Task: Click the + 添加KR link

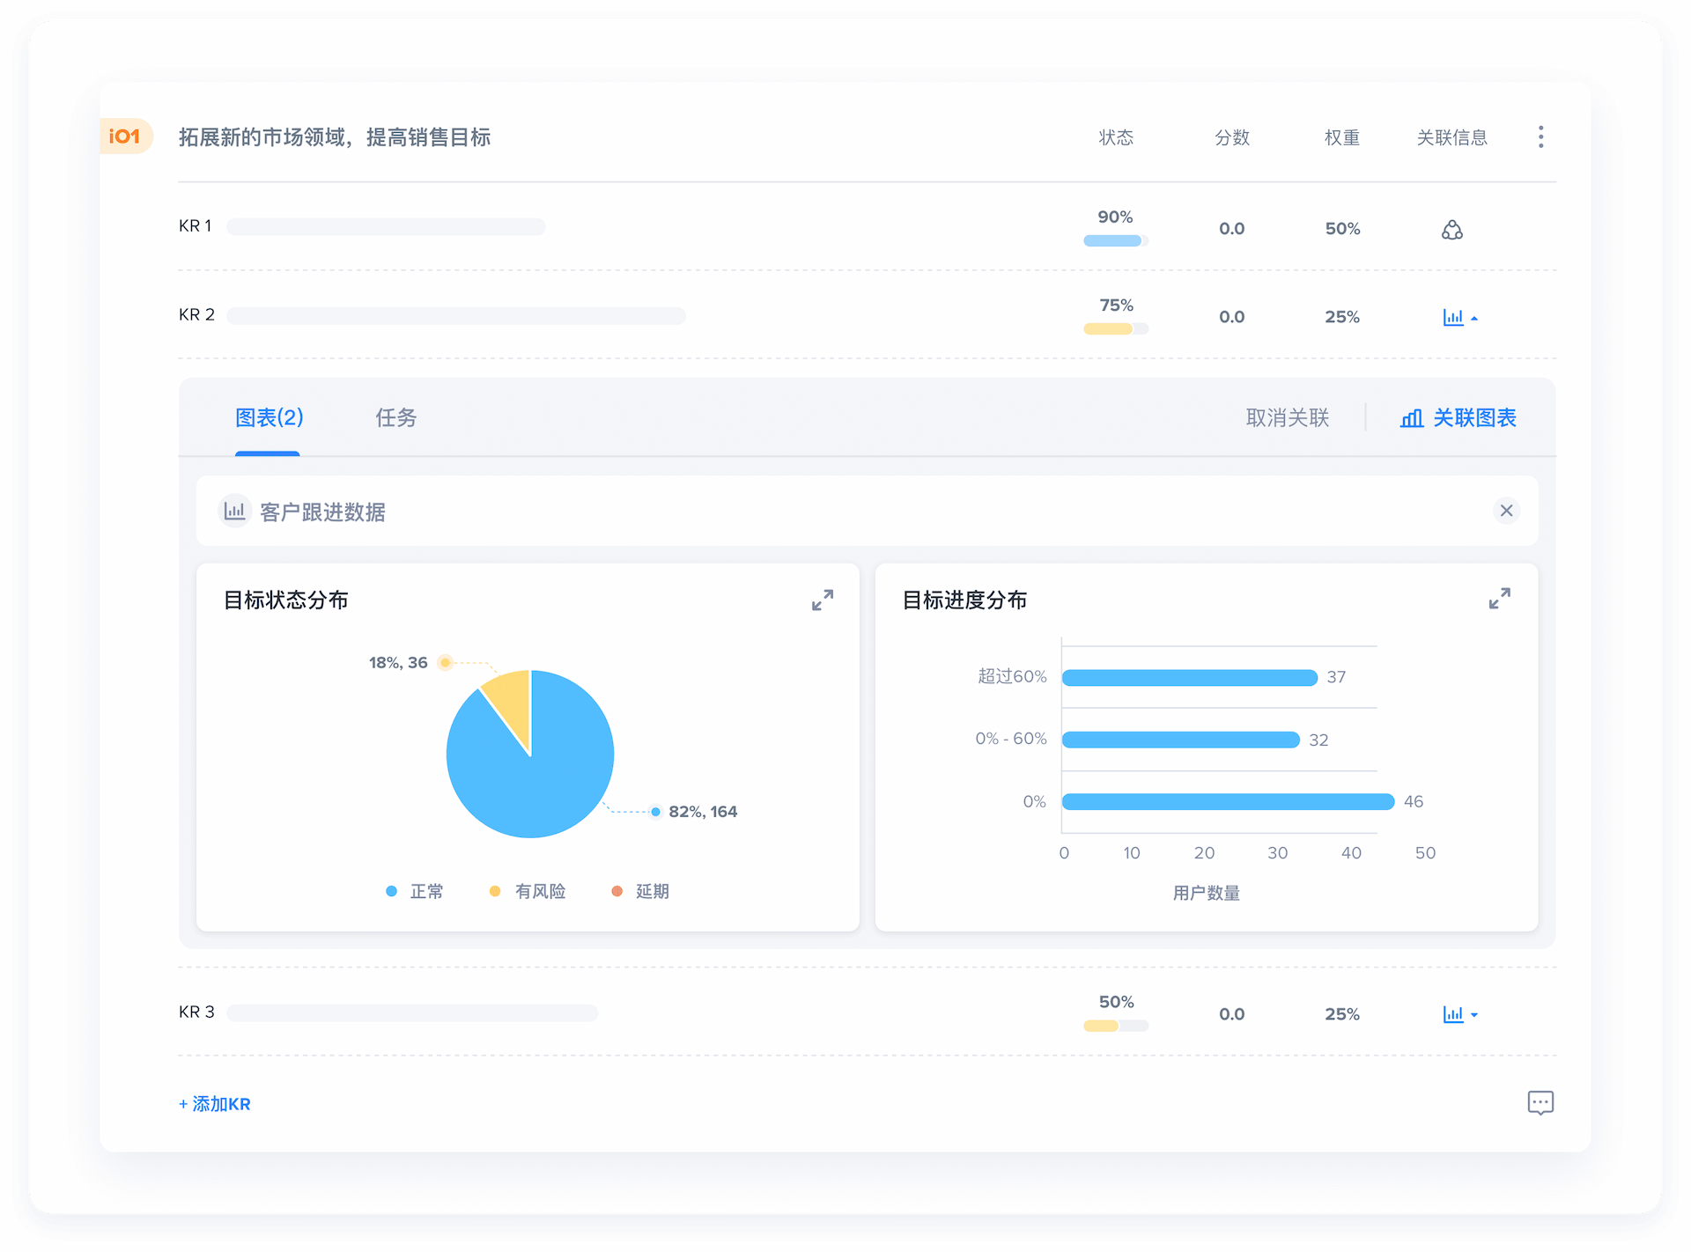Action: 215,1104
